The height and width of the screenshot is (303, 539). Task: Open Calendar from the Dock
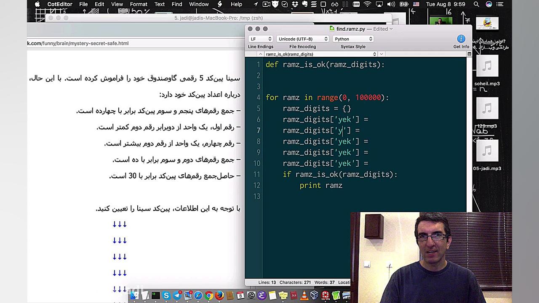(240, 295)
